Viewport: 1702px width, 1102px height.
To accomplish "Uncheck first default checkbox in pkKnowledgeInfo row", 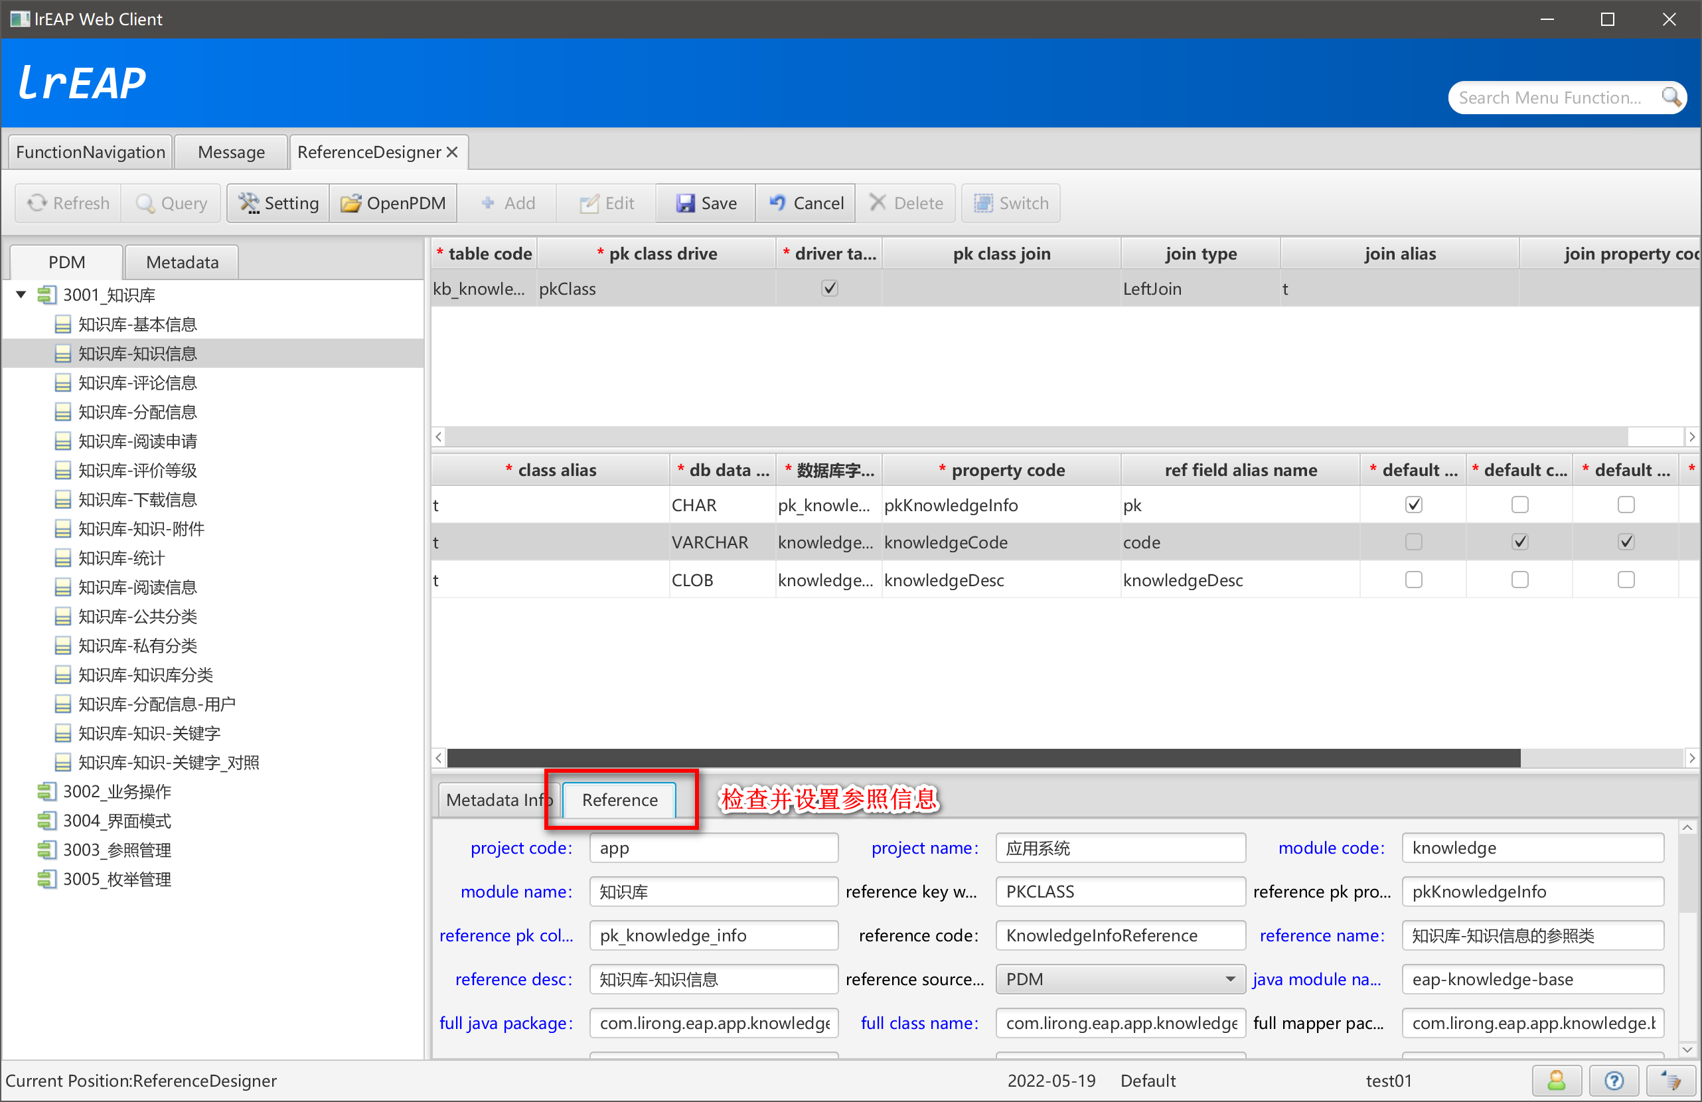I will pos(1413,505).
